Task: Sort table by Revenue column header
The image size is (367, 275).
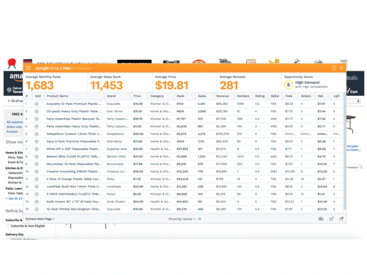Action: [222, 96]
